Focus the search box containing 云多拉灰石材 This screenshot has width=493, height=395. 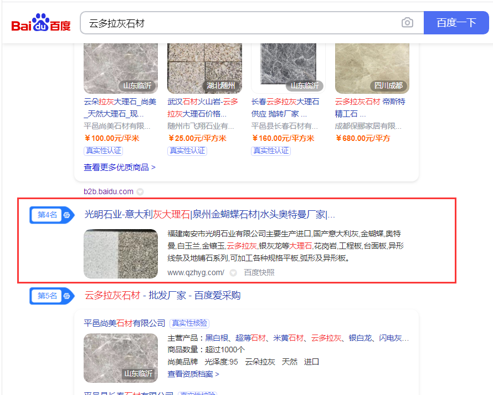tap(241, 23)
